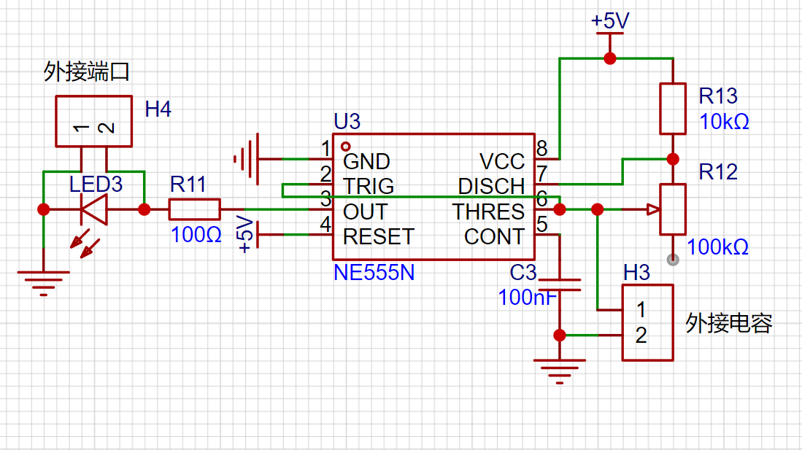Select potentiometer R12 body
This screenshot has width=802, height=450.
(673, 209)
